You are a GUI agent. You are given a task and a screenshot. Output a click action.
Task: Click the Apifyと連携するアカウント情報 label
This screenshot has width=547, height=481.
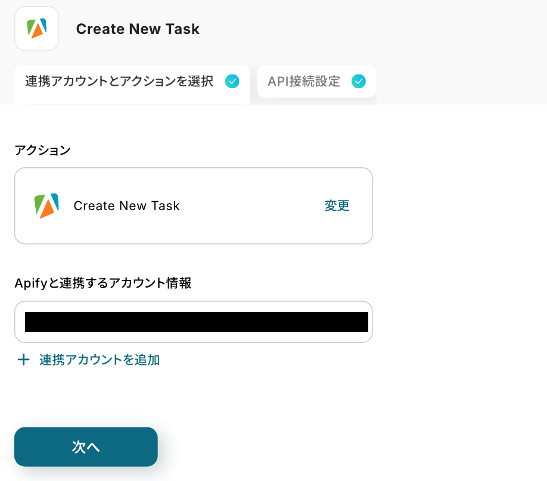tap(102, 283)
